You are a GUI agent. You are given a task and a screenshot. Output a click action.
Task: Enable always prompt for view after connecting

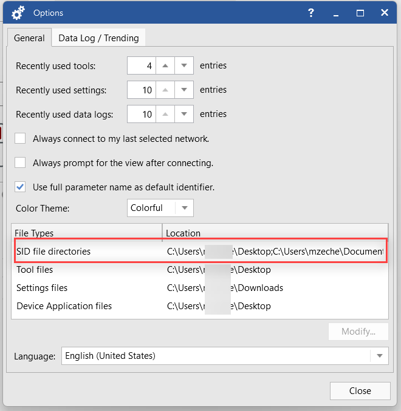coord(21,162)
